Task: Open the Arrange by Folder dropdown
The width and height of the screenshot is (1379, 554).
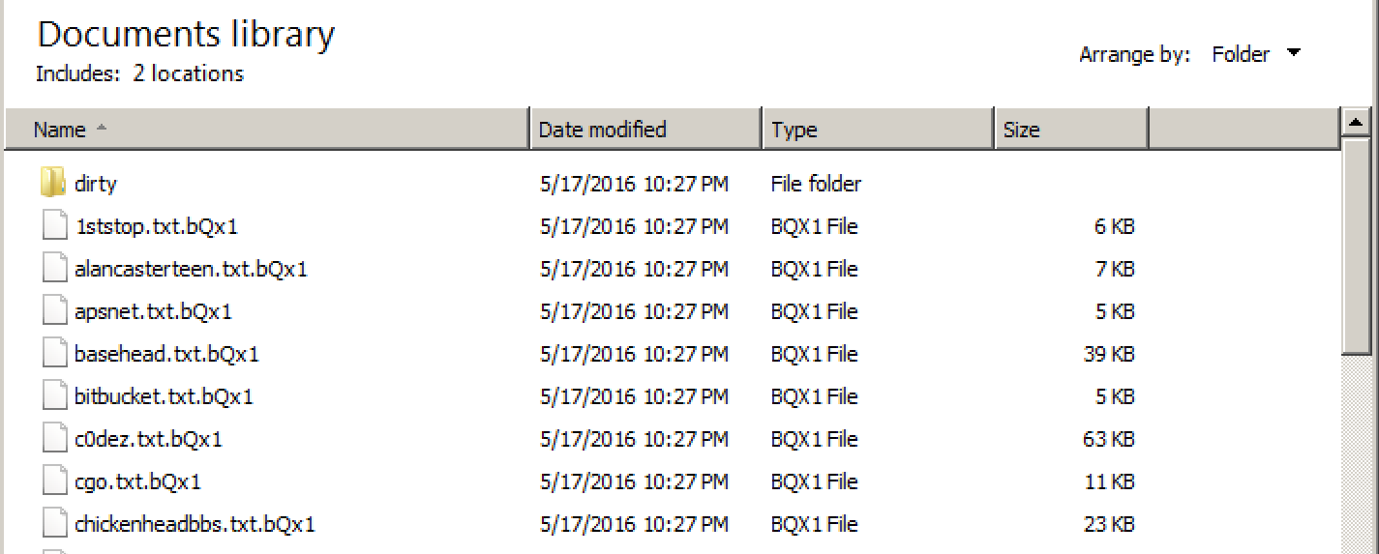Action: coord(1255,54)
